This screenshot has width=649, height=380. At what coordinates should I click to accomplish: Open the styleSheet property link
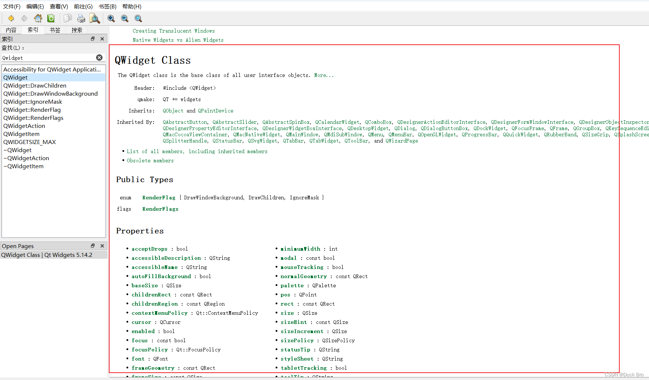point(297,359)
